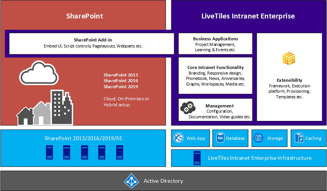
Task: Click the Extensibility heading
Action: (x=289, y=80)
